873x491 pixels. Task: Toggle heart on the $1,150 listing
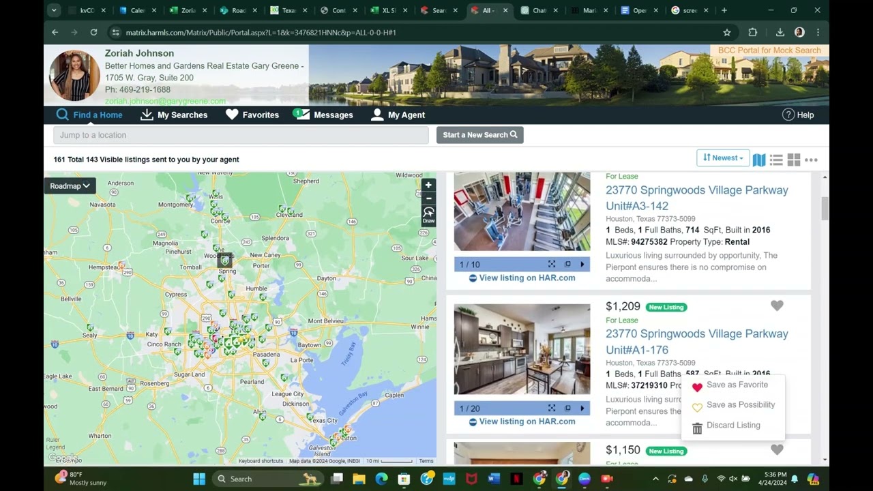pos(777,449)
